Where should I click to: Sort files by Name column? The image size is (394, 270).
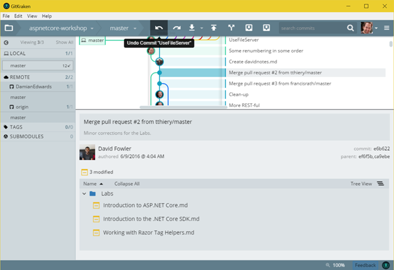90,183
